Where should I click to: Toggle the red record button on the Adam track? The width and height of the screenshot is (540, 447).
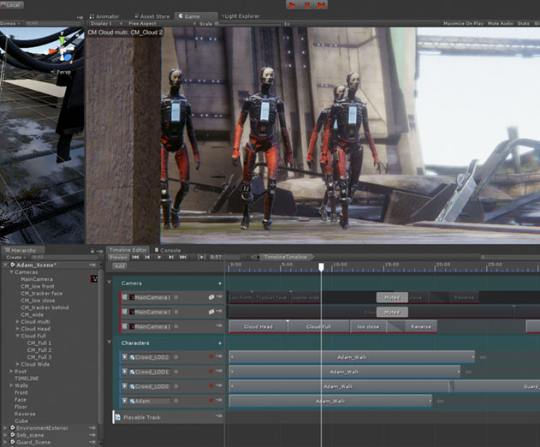click(211, 401)
